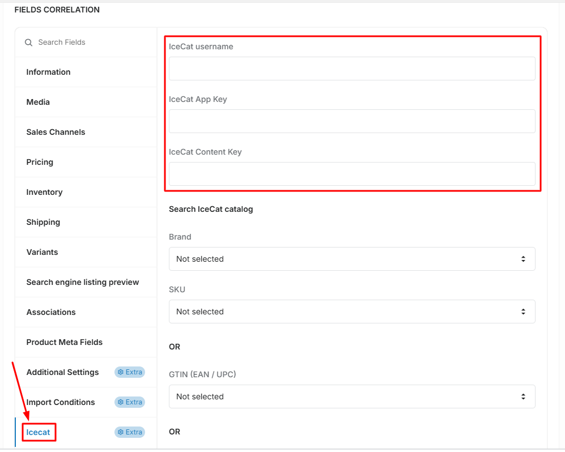Open the SKU dropdown
This screenshot has height=452, width=565.
(x=352, y=312)
